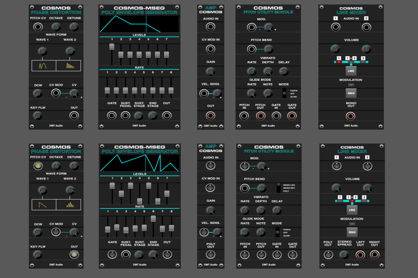Click the STEREO SPREAD knob on the bottom Line Mixer

[344, 255]
